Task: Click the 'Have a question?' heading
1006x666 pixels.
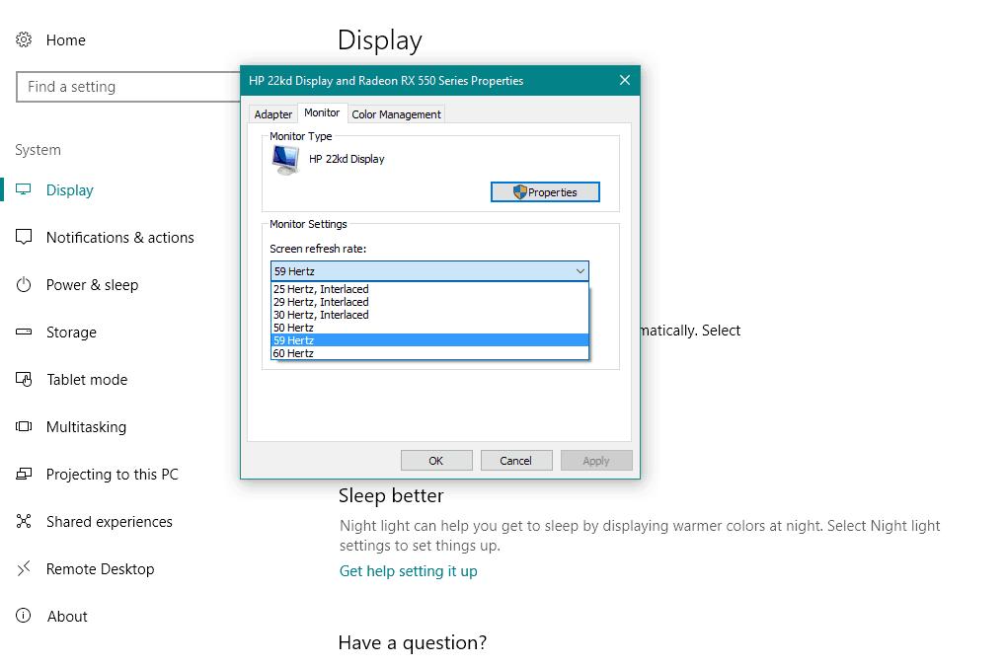Action: [x=413, y=642]
